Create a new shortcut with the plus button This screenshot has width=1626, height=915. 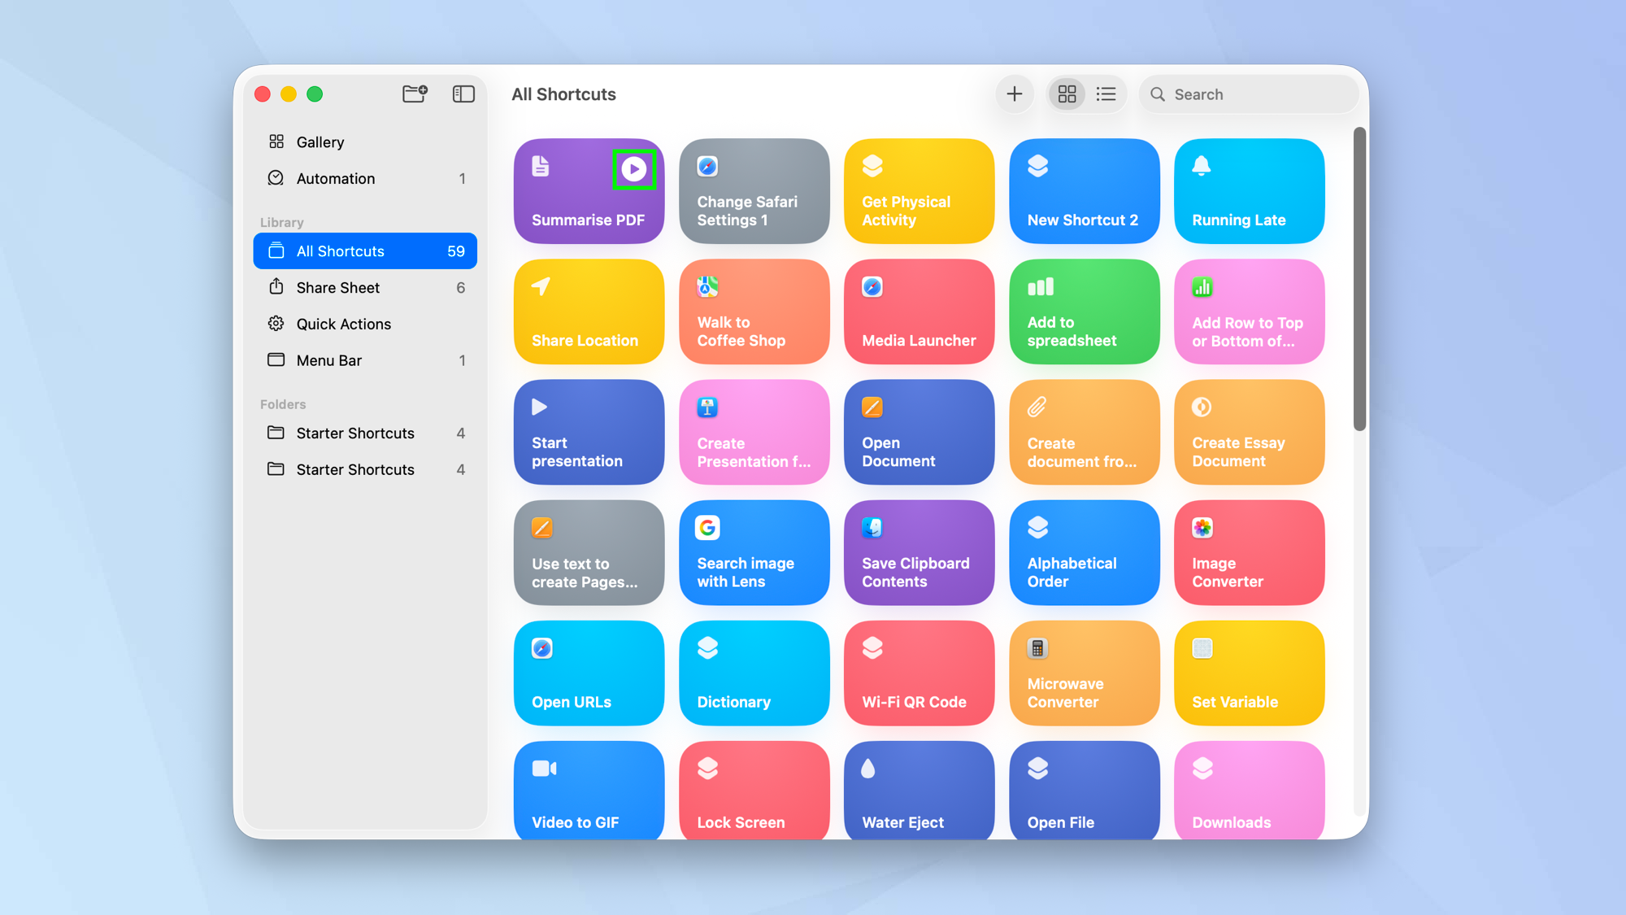tap(1014, 94)
